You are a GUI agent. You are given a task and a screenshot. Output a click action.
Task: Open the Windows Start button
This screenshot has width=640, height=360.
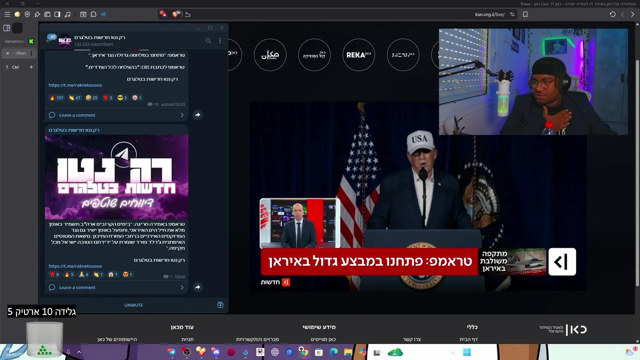(466, 352)
